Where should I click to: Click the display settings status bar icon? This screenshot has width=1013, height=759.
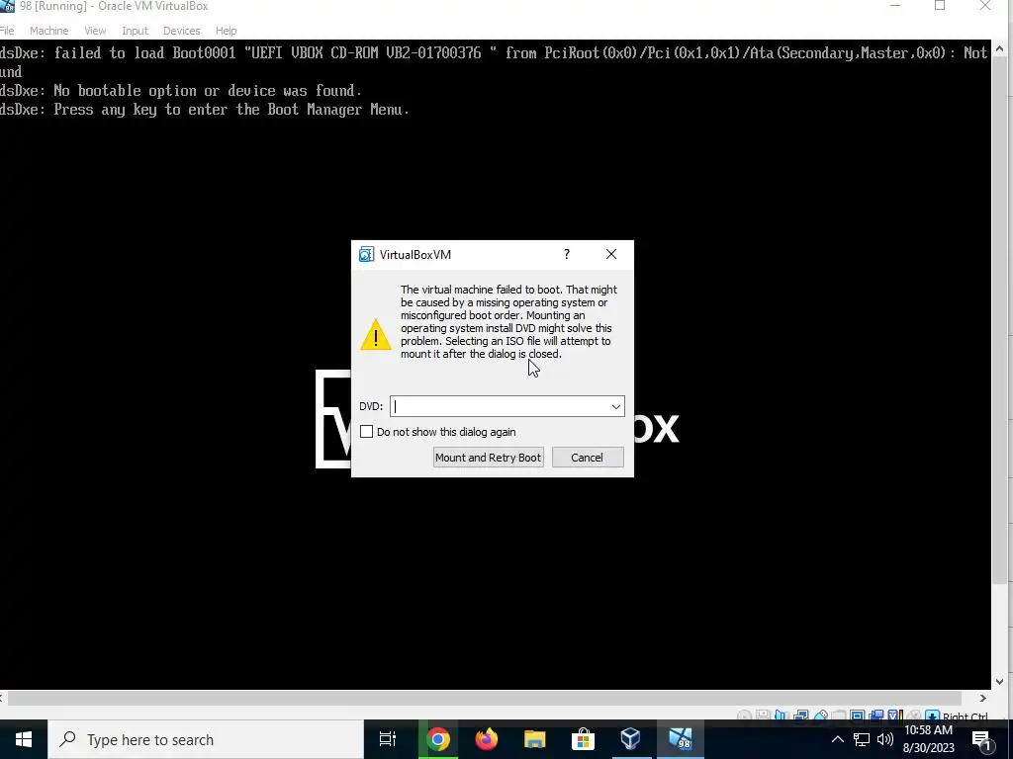(857, 716)
